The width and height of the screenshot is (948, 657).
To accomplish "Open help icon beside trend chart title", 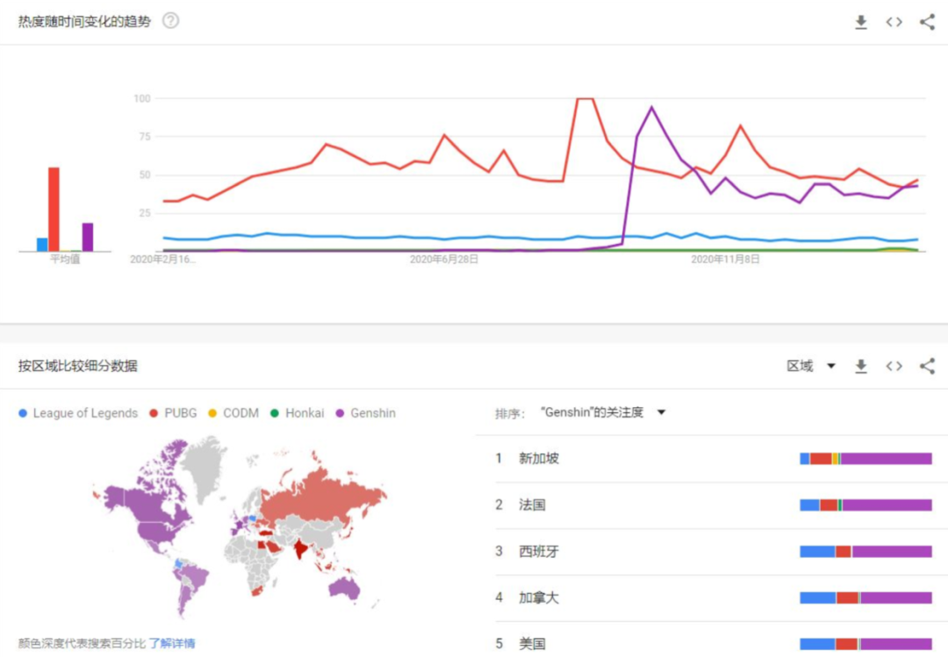I will click(x=170, y=21).
